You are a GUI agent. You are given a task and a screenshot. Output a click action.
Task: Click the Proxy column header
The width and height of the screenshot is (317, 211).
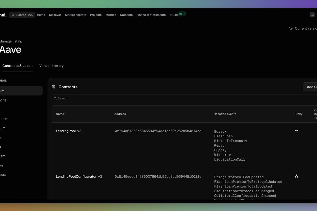coord(299,114)
